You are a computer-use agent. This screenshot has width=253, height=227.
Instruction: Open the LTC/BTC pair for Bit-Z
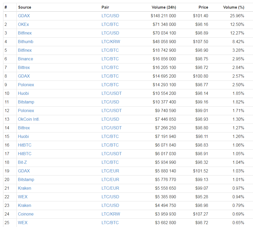point(110,162)
